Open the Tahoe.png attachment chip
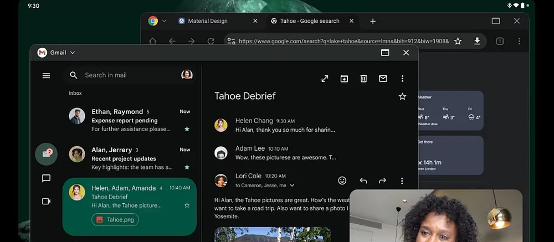The image size is (554, 242). tap(115, 219)
